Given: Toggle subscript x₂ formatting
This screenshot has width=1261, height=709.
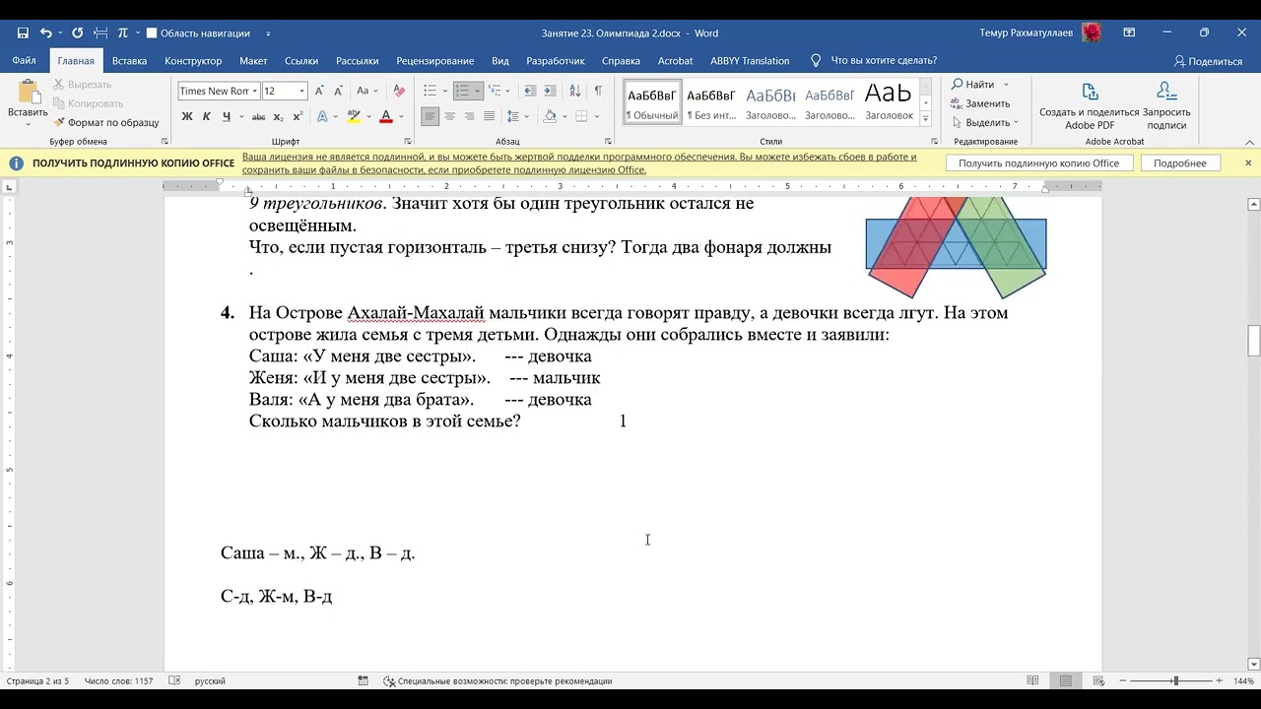Looking at the screenshot, I should pyautogui.click(x=278, y=116).
